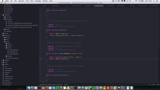Open the Help menu
The width and height of the screenshot is (160, 90).
pyautogui.click(x=51, y=1)
